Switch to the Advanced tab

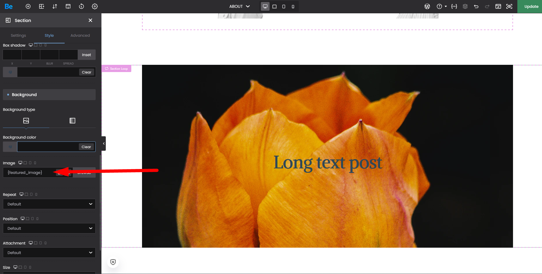[80, 35]
